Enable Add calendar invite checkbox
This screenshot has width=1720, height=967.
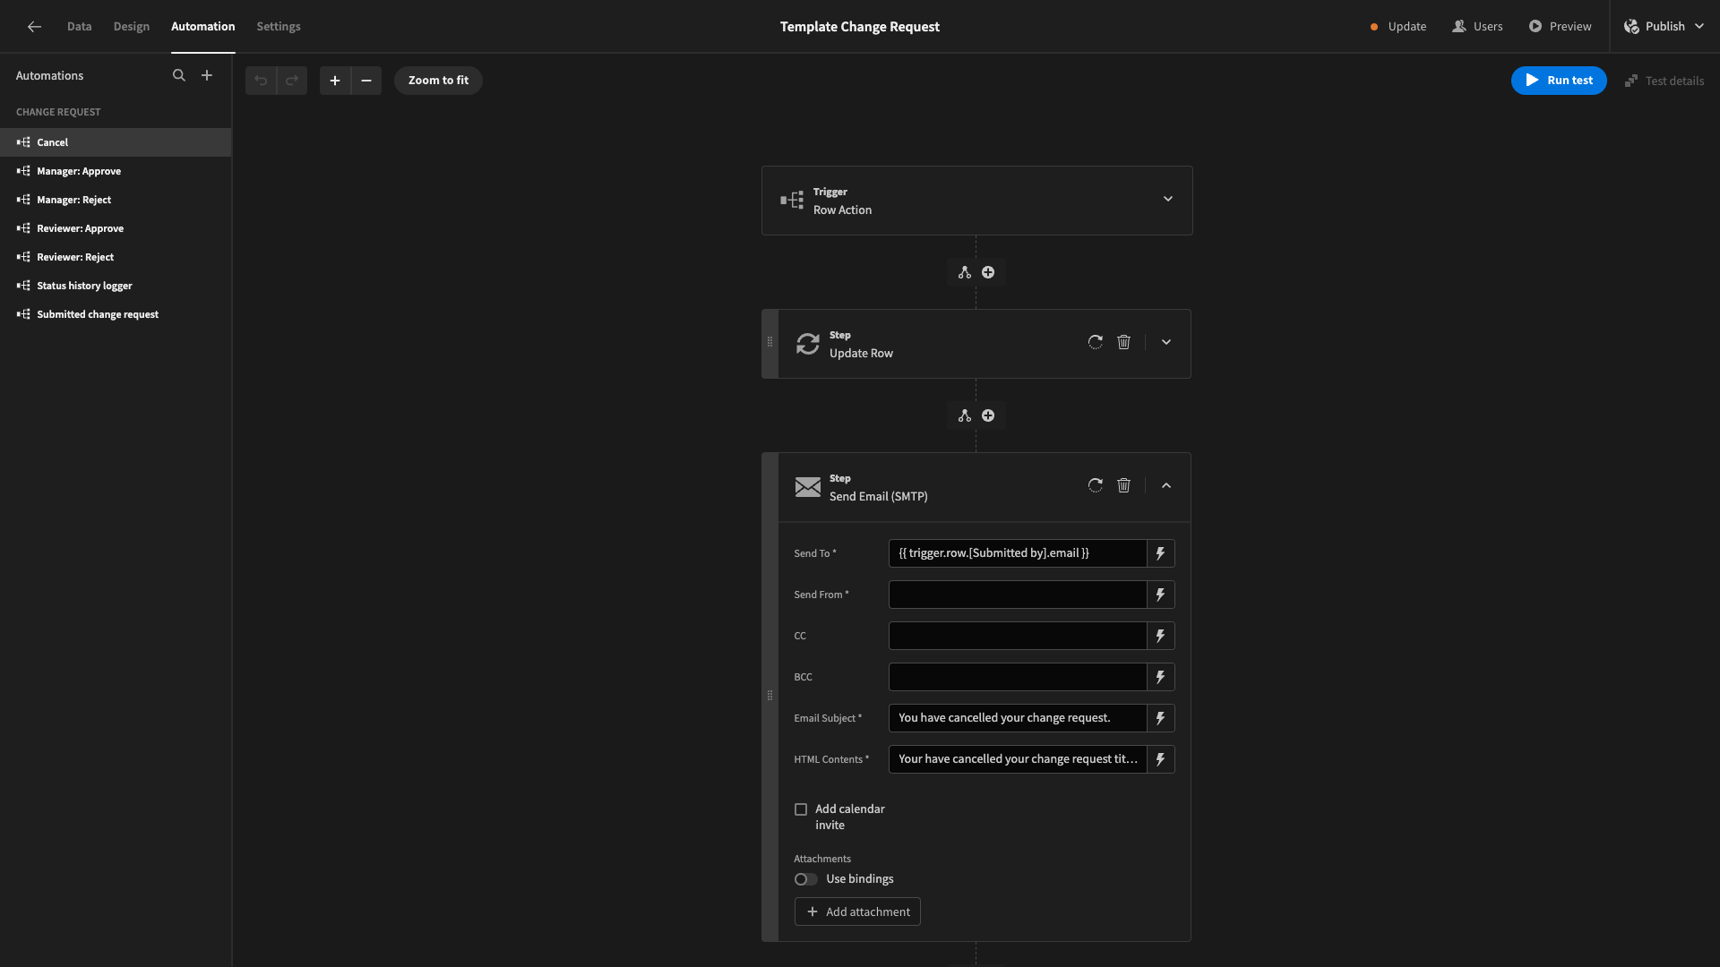(801, 809)
